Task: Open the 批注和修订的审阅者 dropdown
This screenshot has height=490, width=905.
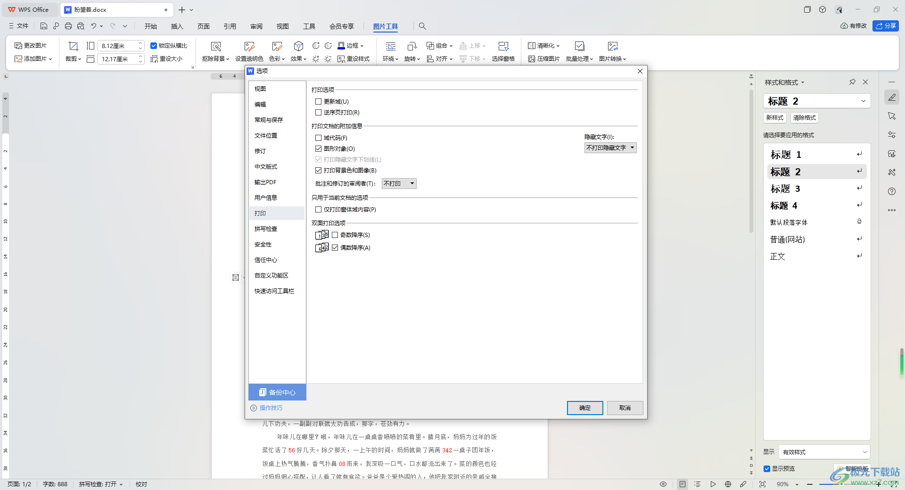Action: (x=399, y=184)
